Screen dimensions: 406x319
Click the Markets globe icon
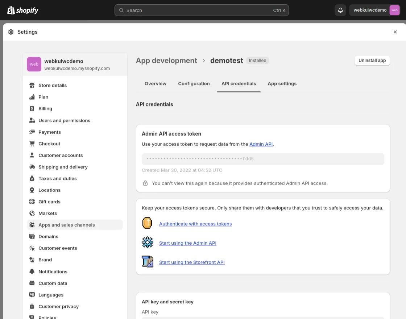[x=32, y=214]
